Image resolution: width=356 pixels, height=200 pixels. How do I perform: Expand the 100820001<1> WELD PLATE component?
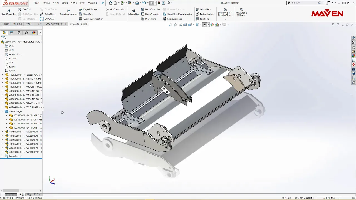(x=2, y=75)
